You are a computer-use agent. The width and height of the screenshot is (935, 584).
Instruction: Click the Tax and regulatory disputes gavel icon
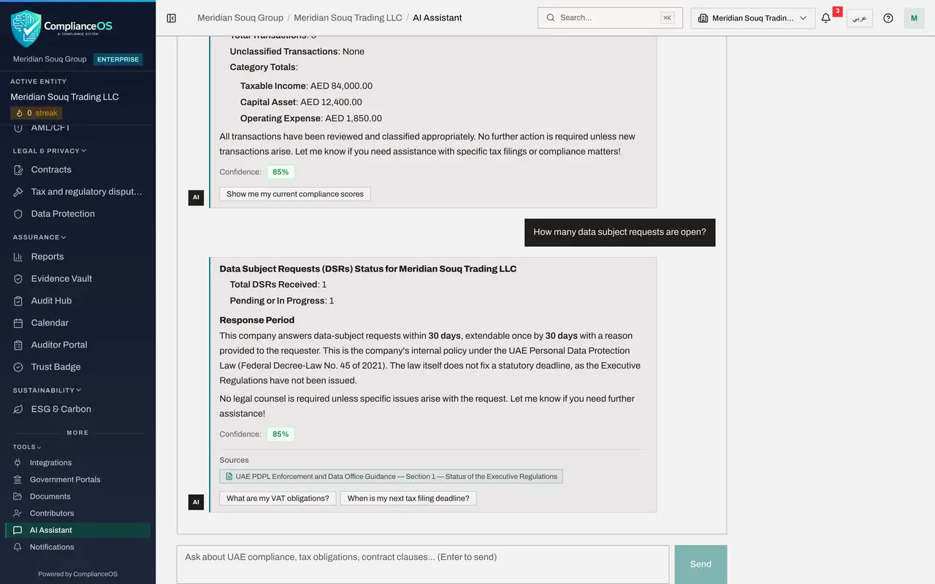(18, 192)
